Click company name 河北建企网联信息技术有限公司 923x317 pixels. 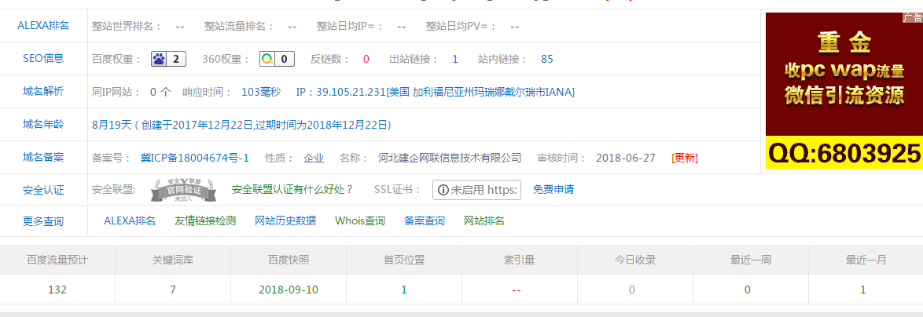coord(450,158)
